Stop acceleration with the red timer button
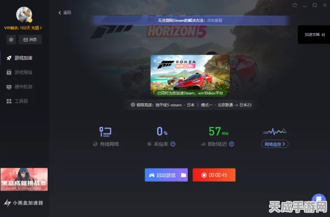The height and width of the screenshot is (217, 330). [x=214, y=175]
